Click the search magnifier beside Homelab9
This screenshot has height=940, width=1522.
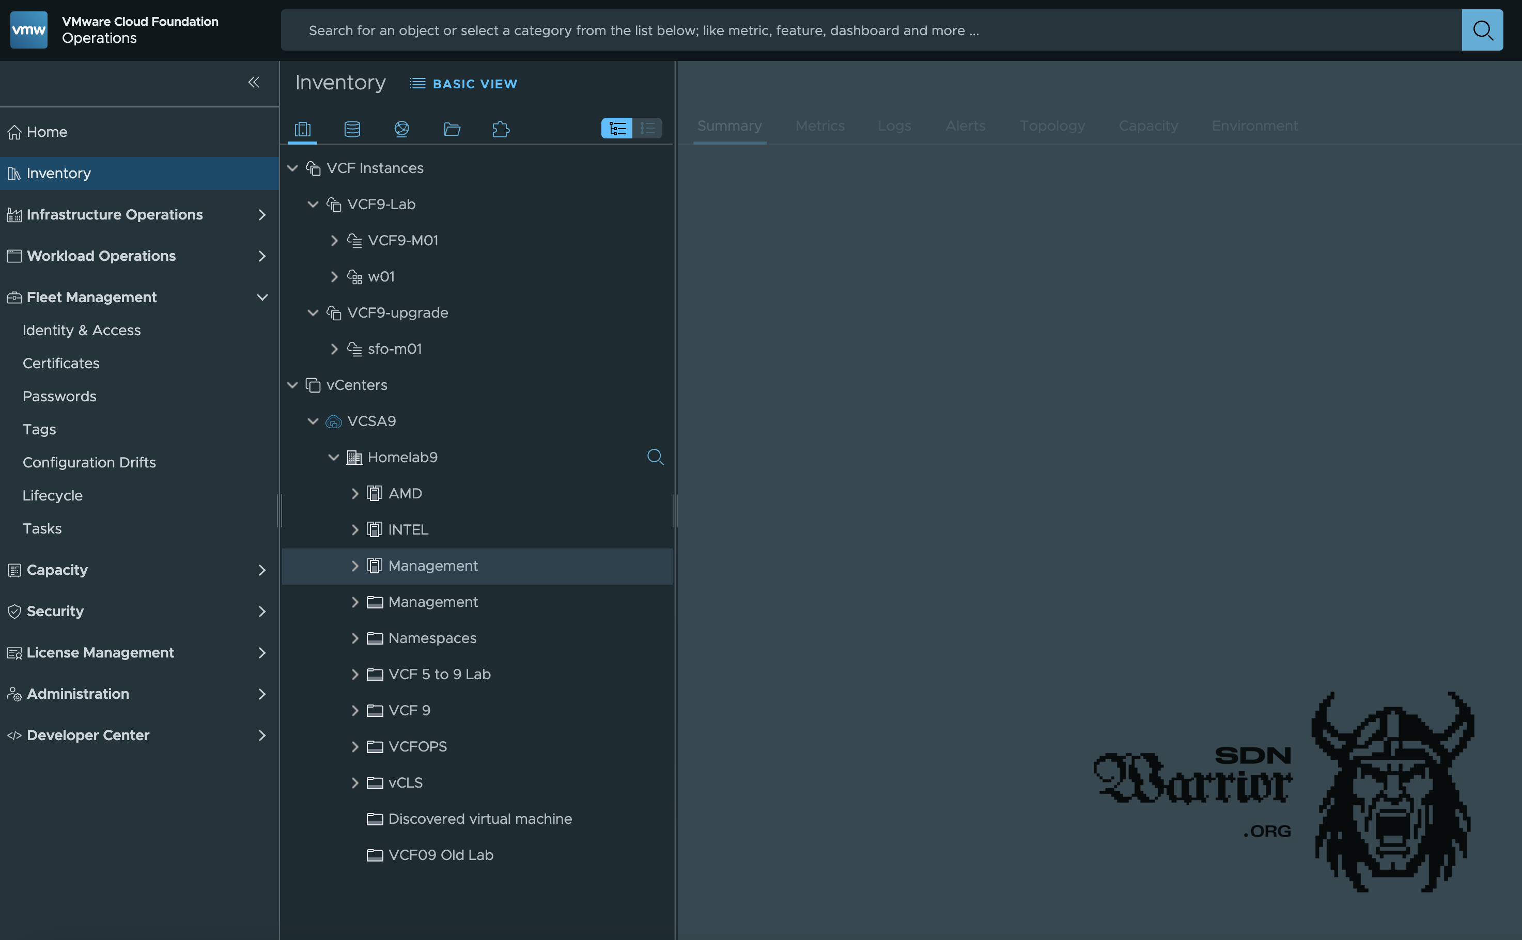(x=655, y=457)
